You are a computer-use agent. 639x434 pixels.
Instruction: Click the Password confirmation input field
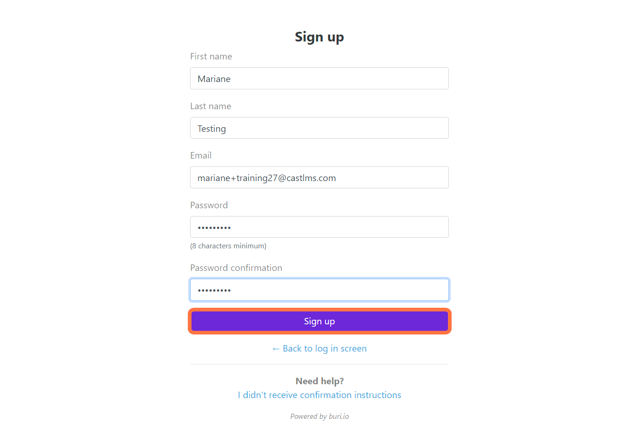coord(319,290)
